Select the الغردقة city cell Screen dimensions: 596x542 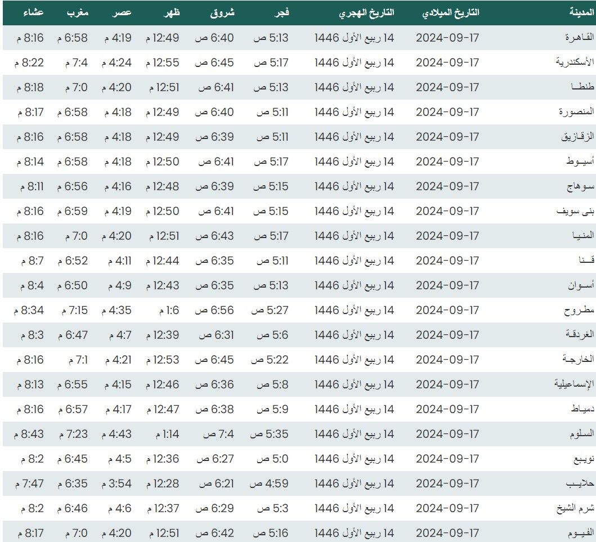pyautogui.click(x=577, y=335)
